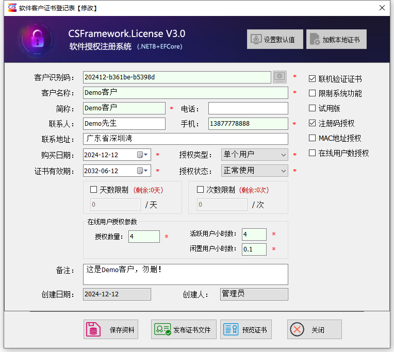Enable the 试用版 checkbox
The width and height of the screenshot is (394, 352).
[x=312, y=108]
